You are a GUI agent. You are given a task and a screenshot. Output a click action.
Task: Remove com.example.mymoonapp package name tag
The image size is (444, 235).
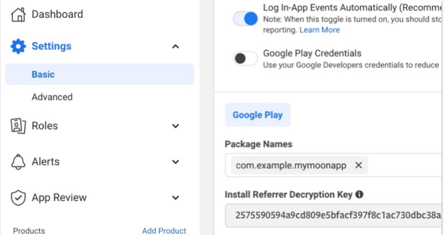(358, 166)
